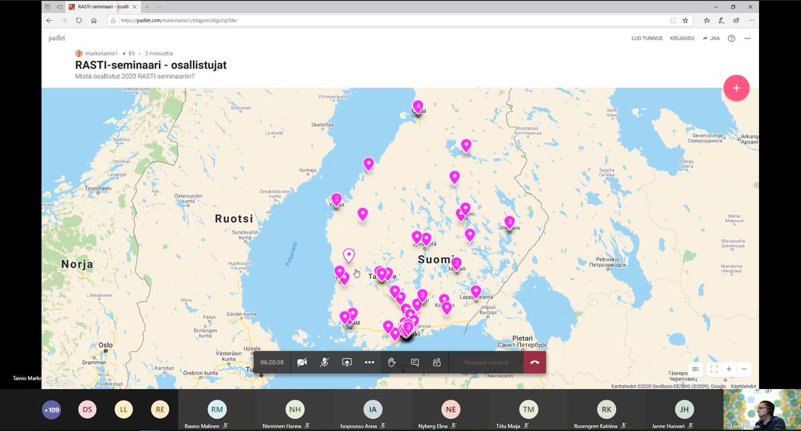Add a new post with the pink plus button
Viewport: 801px width, 431px height.
(736, 88)
